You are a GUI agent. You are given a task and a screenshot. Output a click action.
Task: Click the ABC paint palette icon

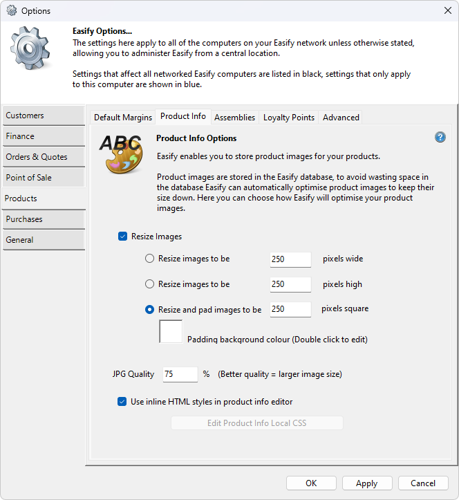coord(120,154)
